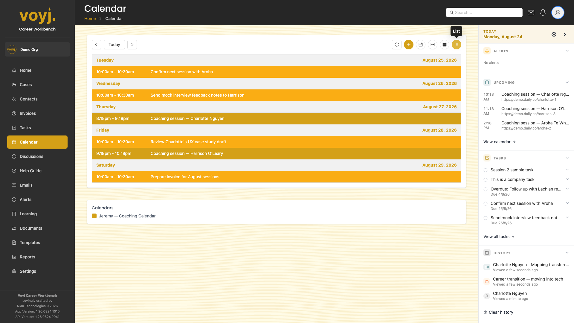Open the Cases menu item

tap(37, 85)
